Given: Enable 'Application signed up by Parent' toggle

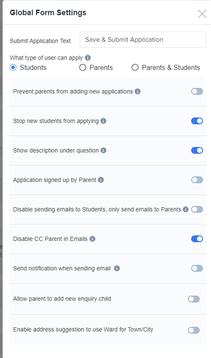Looking at the screenshot, I should (197, 180).
